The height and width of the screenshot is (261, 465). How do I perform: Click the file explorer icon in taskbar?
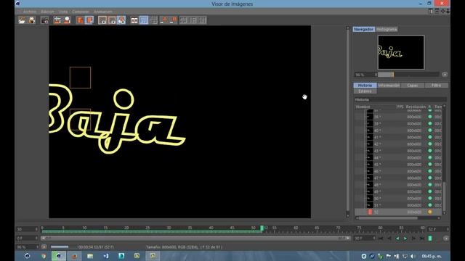(x=90, y=256)
